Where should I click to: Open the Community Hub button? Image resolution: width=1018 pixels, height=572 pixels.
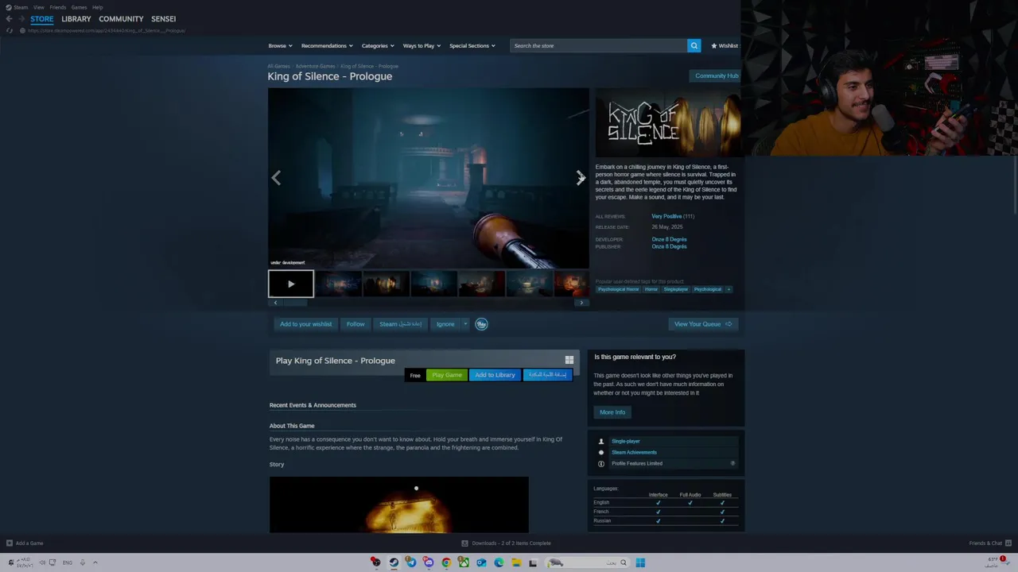717,76
